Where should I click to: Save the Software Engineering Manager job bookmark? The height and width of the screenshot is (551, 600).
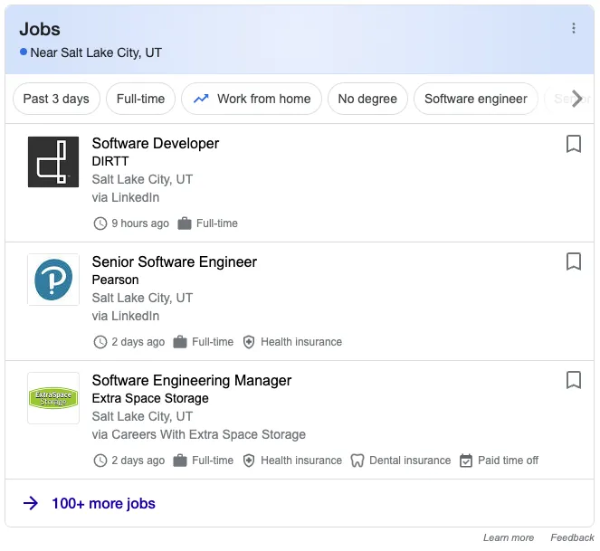[x=573, y=380]
